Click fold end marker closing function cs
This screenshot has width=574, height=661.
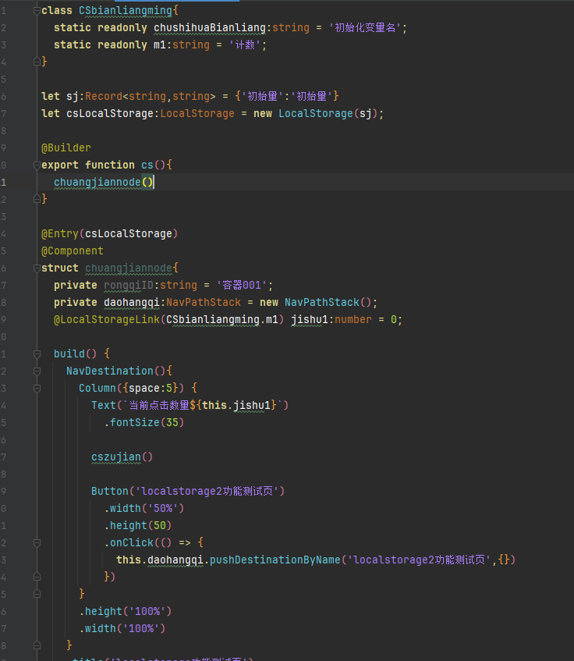[x=36, y=200]
